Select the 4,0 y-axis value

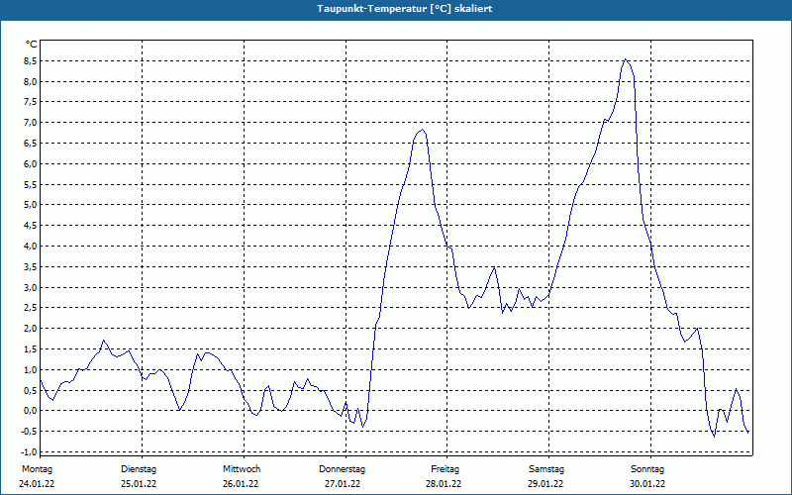click(x=30, y=247)
